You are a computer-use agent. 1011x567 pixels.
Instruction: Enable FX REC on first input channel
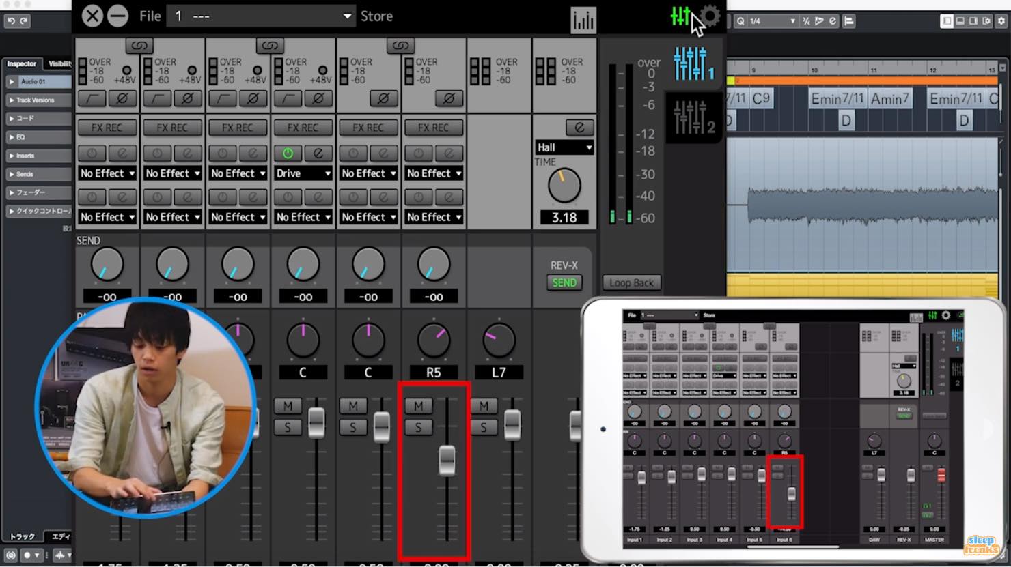tap(107, 128)
